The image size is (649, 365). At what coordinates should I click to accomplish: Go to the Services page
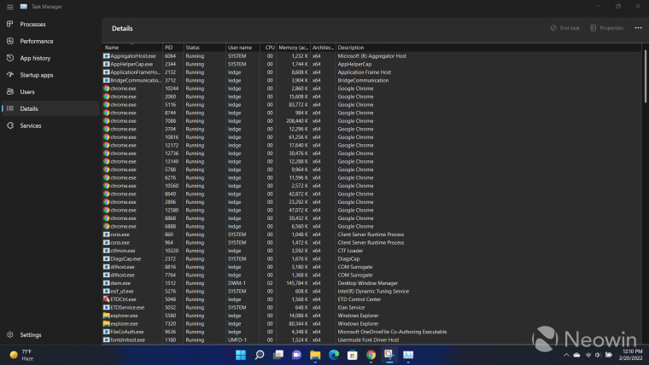50,125
